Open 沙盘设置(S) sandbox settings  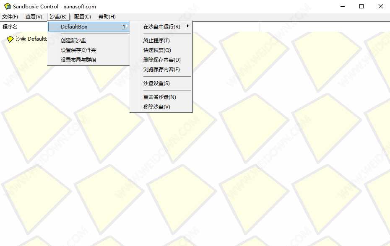[156, 83]
